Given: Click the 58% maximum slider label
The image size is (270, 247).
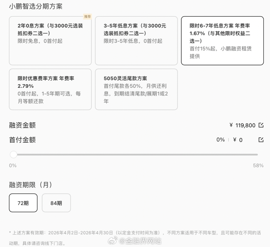Looking at the screenshot, I should [258, 165].
